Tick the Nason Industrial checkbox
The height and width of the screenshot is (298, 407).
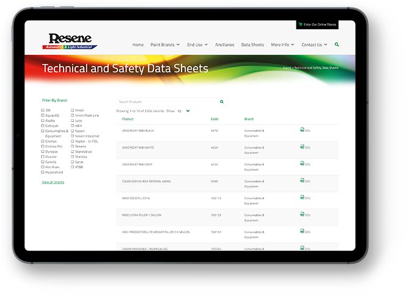[73, 136]
